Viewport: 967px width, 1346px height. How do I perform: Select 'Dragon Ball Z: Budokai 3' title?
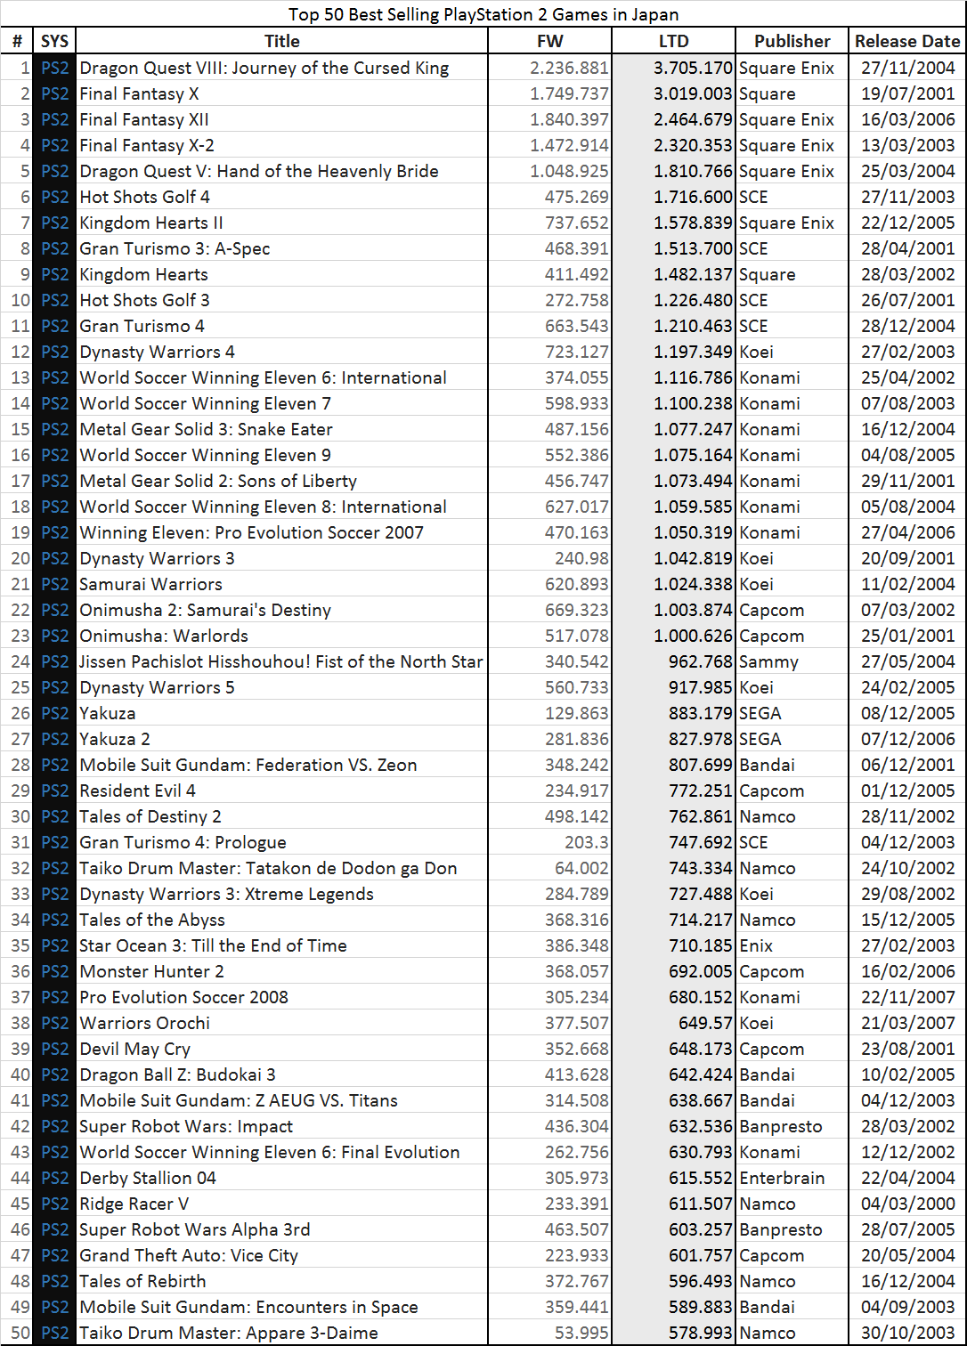point(177,1074)
